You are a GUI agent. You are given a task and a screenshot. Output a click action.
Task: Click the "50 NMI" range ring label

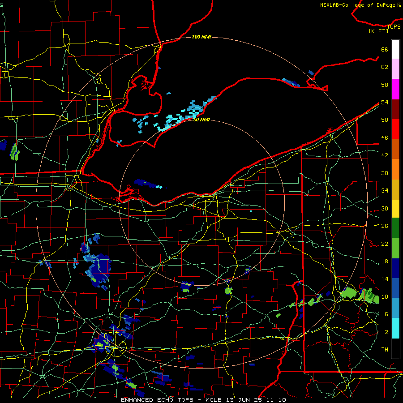[x=201, y=120]
